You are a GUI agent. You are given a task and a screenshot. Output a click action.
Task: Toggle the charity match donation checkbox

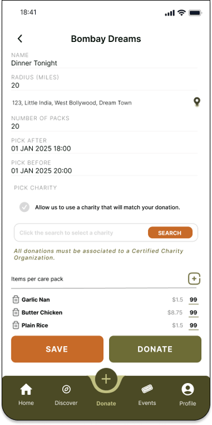tap(24, 207)
